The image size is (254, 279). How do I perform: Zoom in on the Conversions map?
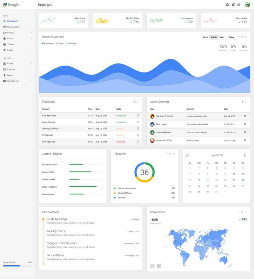click(x=159, y=266)
